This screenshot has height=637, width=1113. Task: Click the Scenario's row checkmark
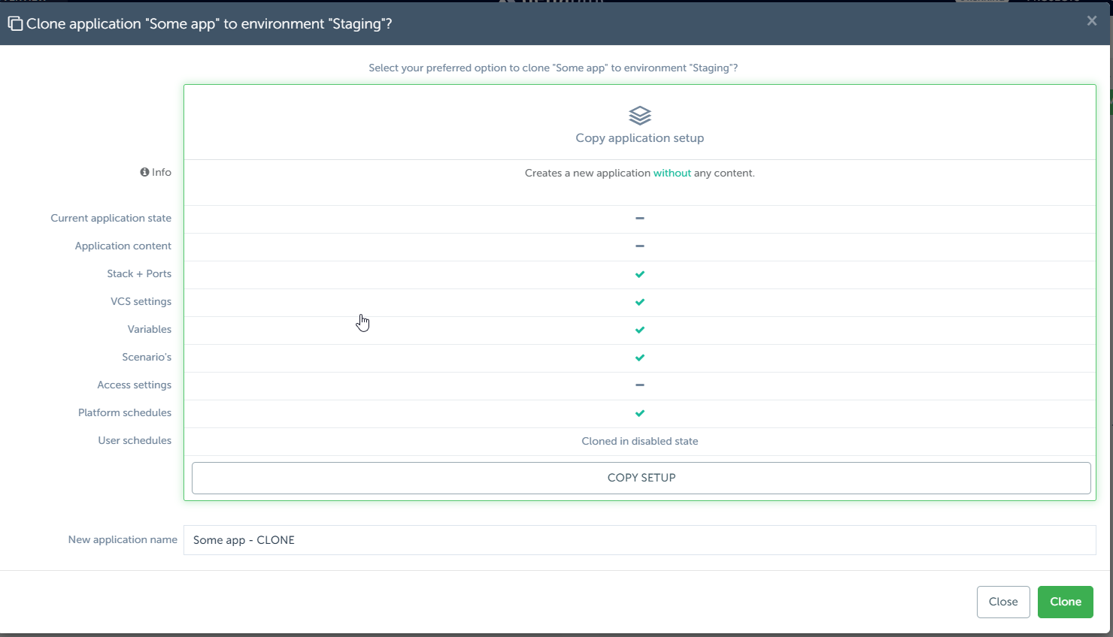pos(640,358)
